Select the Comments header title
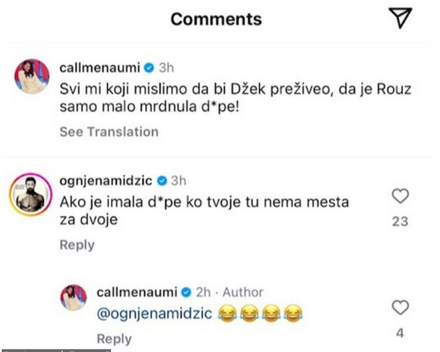The height and width of the screenshot is (352, 440). coord(217,19)
